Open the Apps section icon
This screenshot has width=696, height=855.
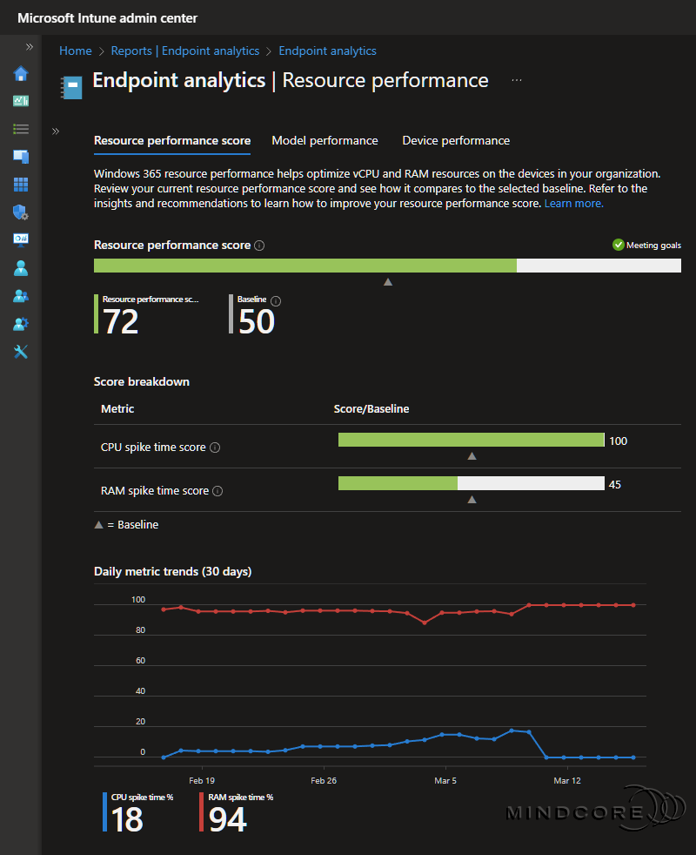coord(20,185)
